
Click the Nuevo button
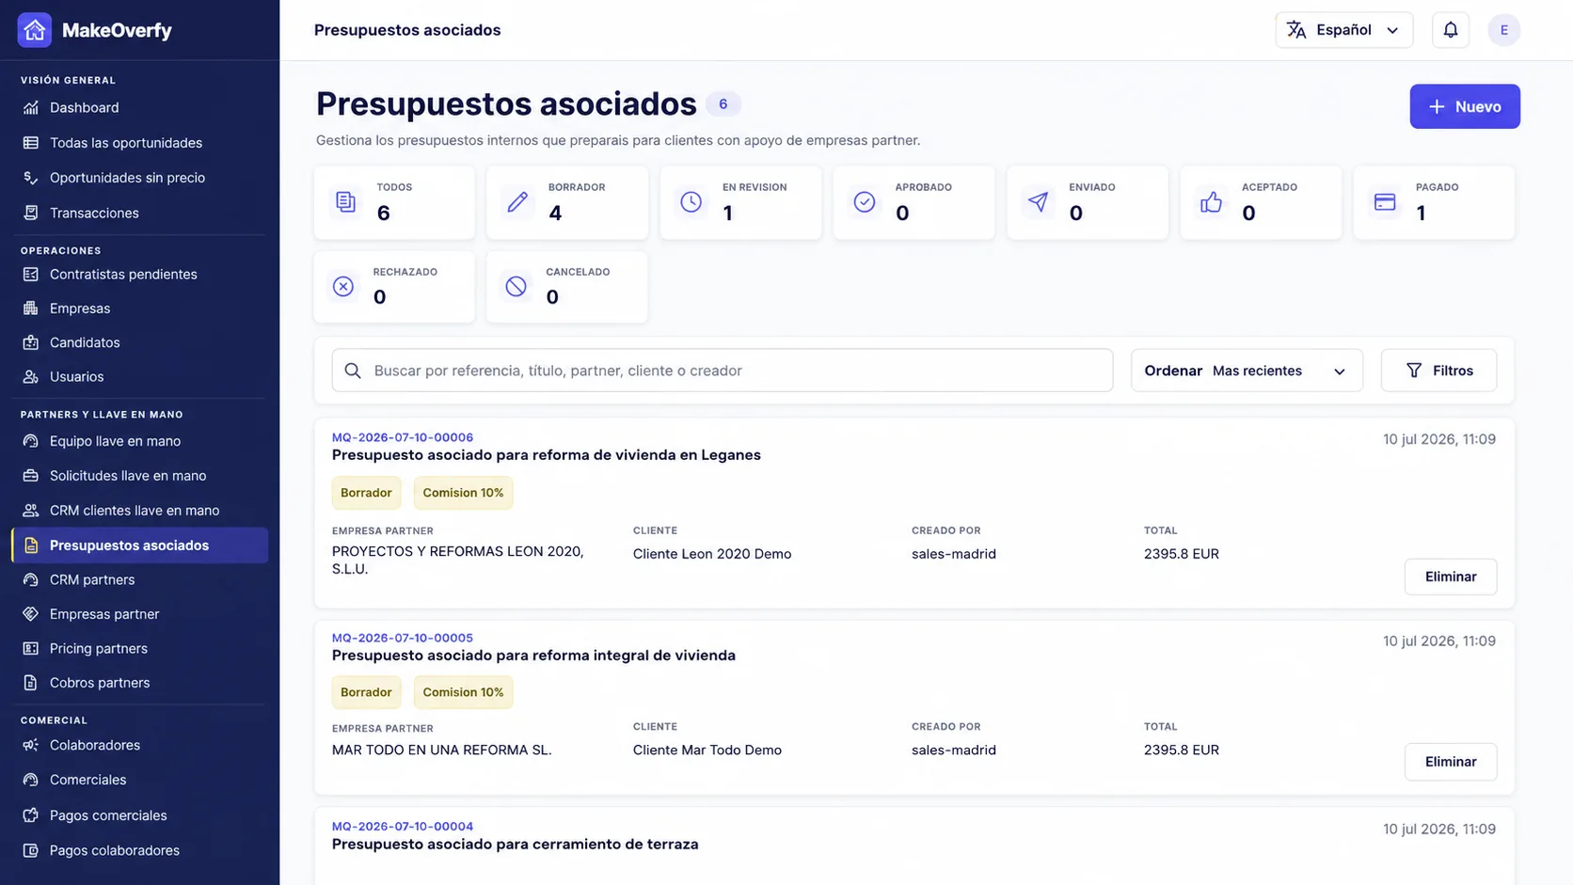[1465, 106]
